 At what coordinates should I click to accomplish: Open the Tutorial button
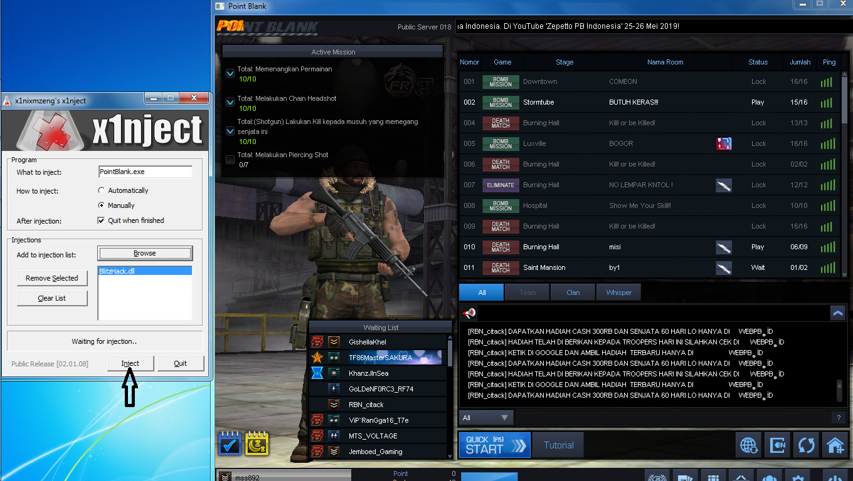(x=558, y=445)
